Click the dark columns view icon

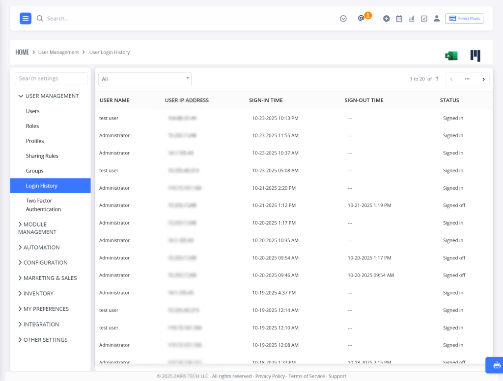475,56
